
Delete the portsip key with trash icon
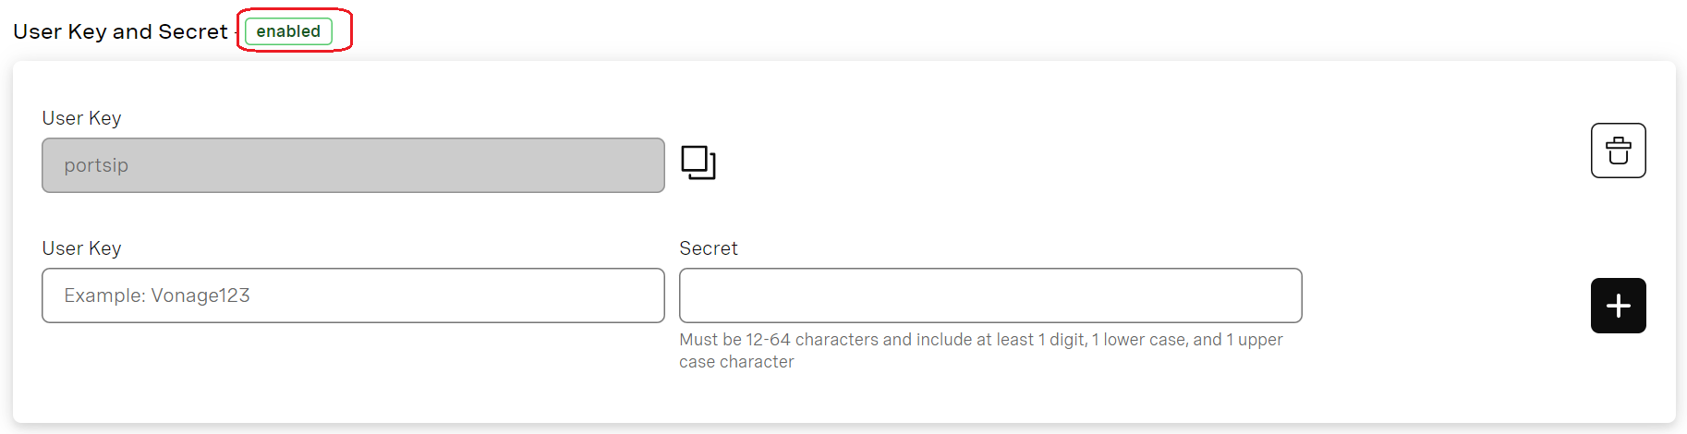pyautogui.click(x=1618, y=151)
